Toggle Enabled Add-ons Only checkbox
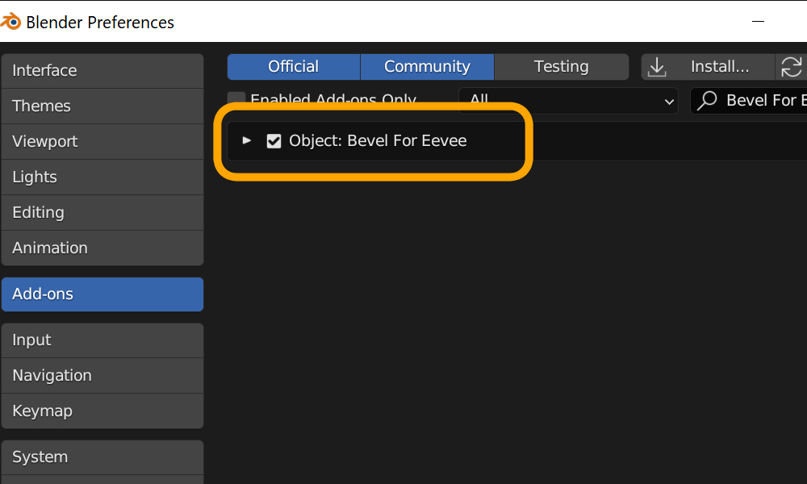807x484 pixels. tap(236, 98)
